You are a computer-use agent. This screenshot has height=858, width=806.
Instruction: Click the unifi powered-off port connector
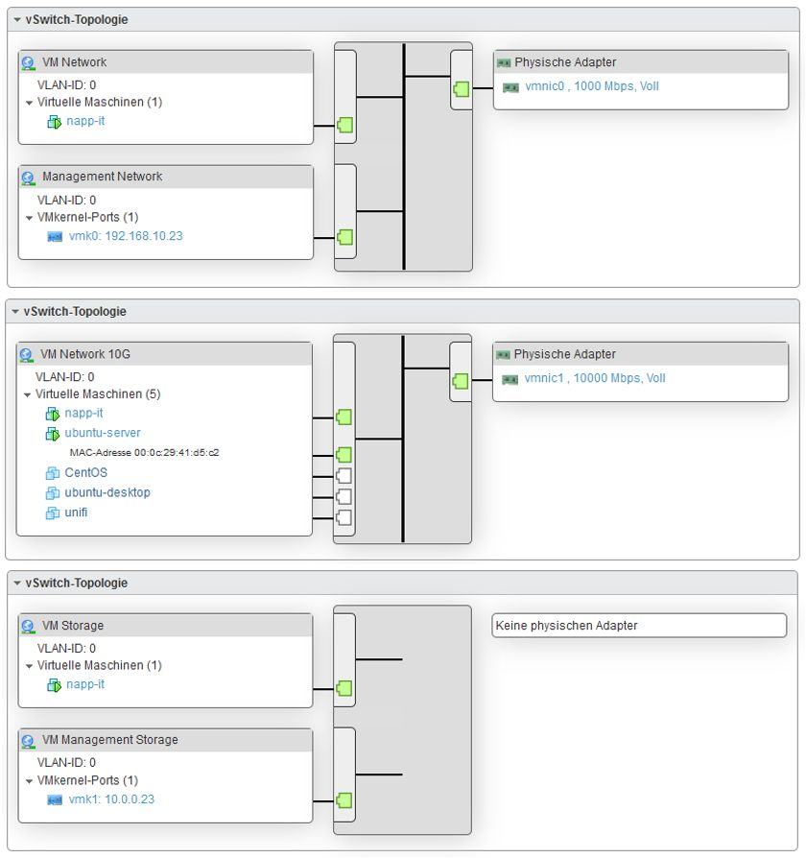click(344, 517)
